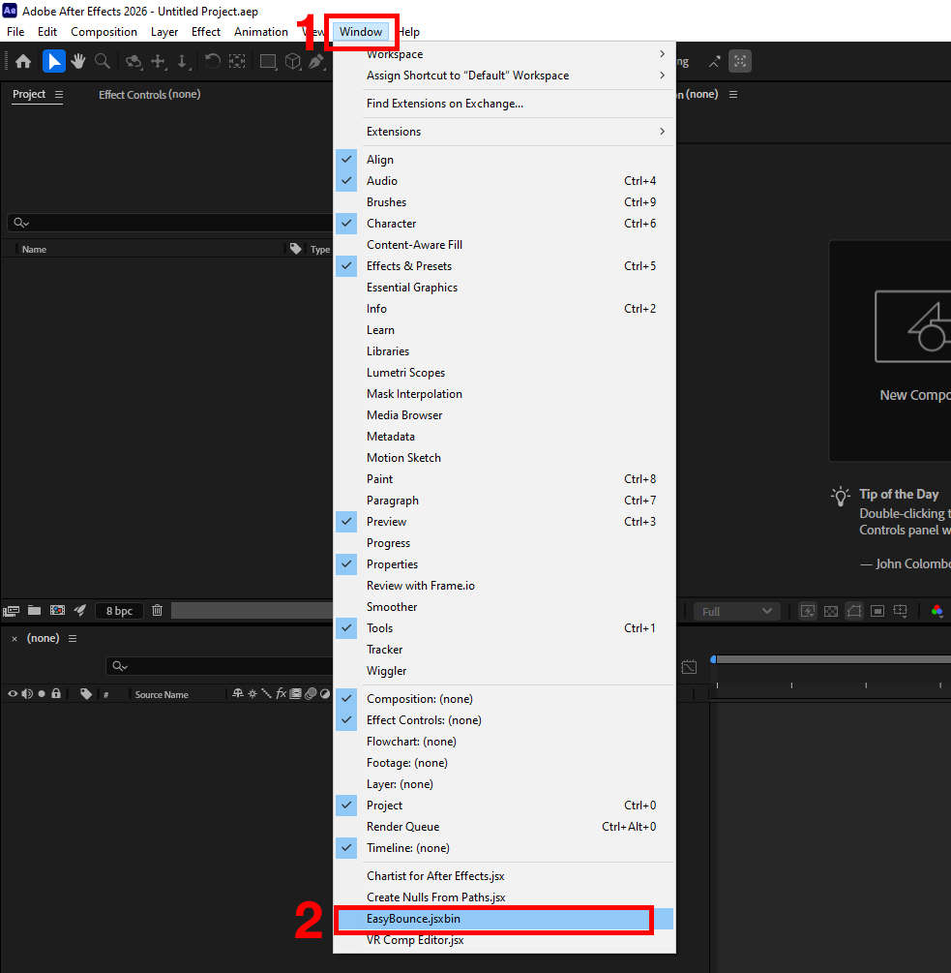Click the blue timeline work area start handle
Viewport: 951px width, 973px height.
pyautogui.click(x=714, y=659)
